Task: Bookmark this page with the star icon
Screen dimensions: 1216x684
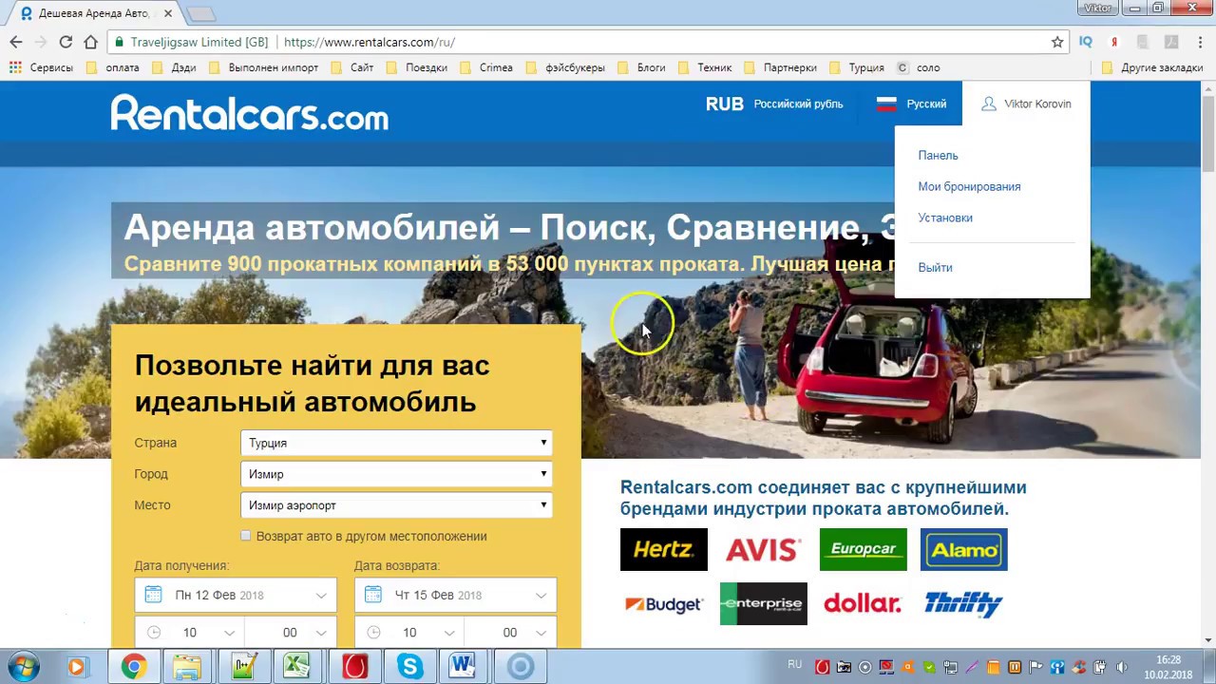Action: (1057, 42)
